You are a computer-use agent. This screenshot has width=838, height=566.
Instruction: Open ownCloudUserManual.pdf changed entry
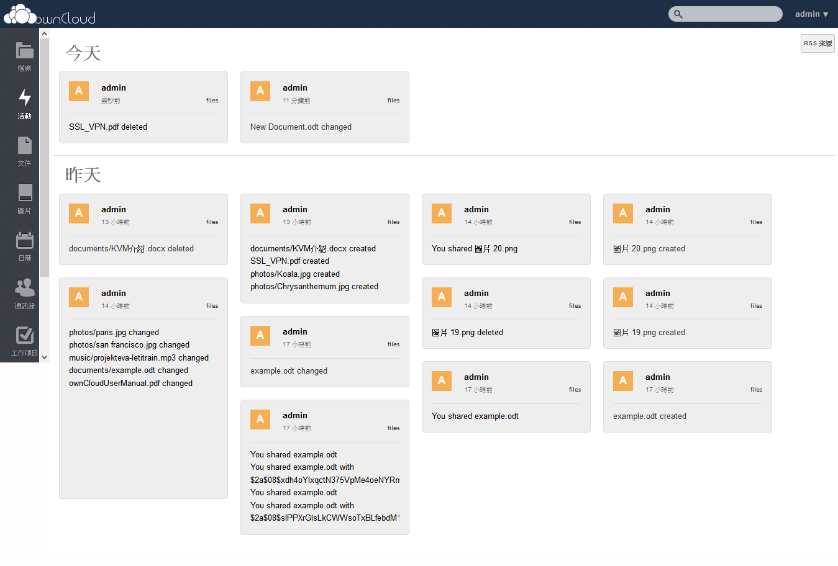click(130, 384)
